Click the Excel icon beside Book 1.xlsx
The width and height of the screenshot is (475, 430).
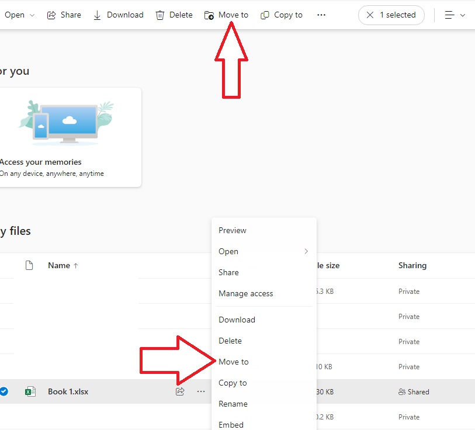coord(30,391)
